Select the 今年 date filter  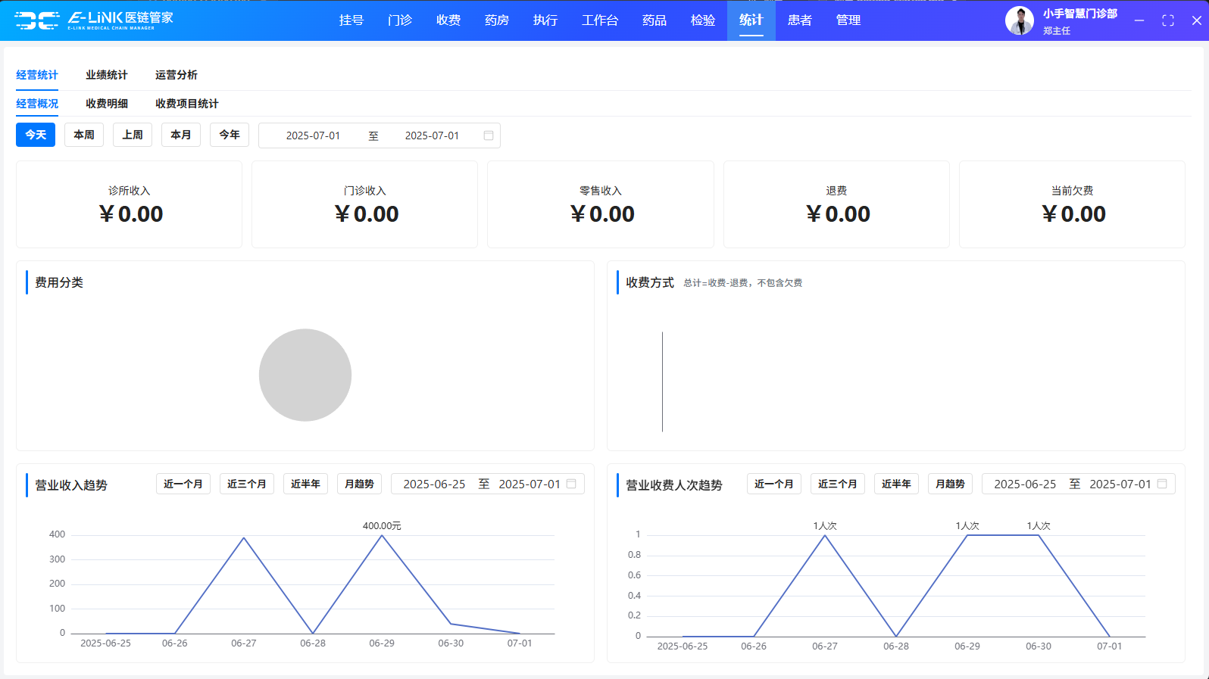[x=230, y=135]
